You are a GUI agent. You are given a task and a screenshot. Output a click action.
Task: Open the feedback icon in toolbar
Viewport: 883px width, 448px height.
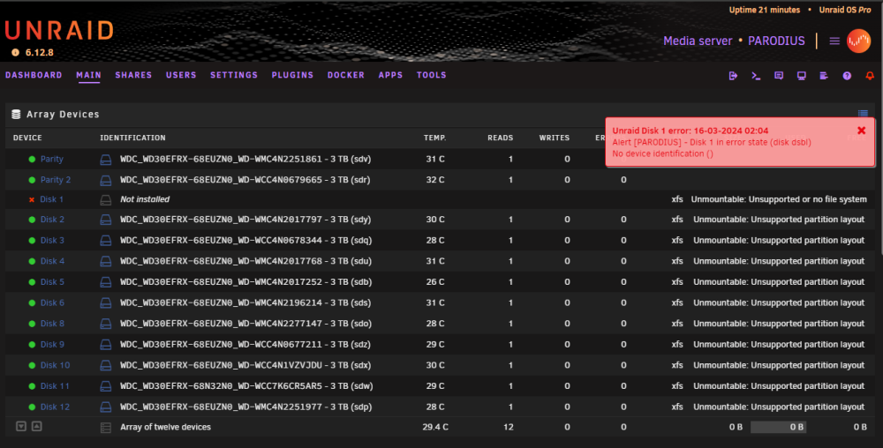point(779,75)
